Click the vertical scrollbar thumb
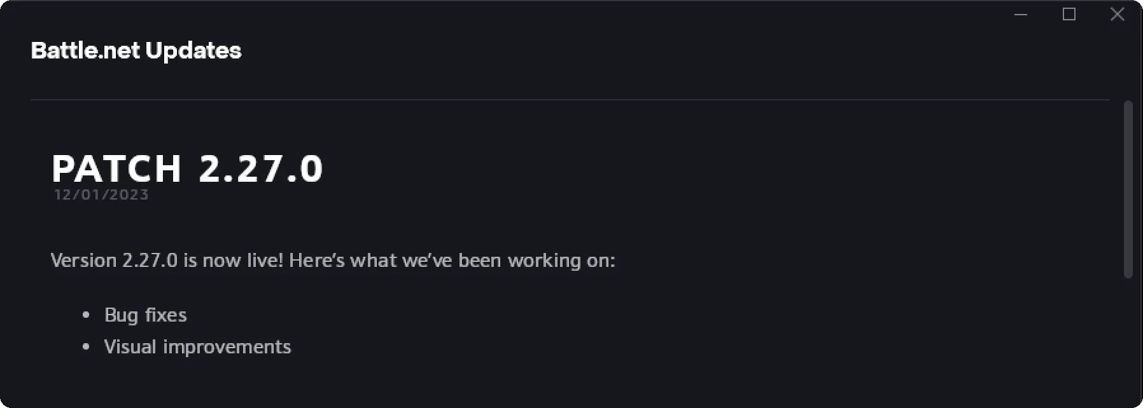This screenshot has width=1143, height=408. click(1128, 189)
